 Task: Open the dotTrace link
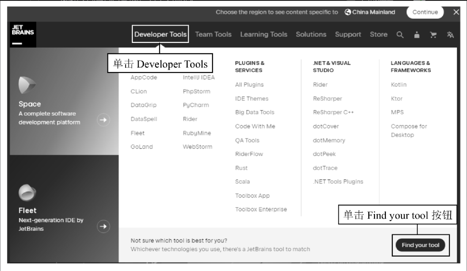(325, 168)
